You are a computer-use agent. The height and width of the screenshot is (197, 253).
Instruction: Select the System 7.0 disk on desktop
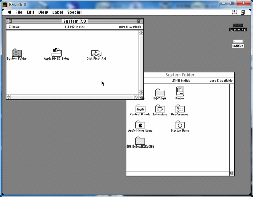tap(238, 25)
